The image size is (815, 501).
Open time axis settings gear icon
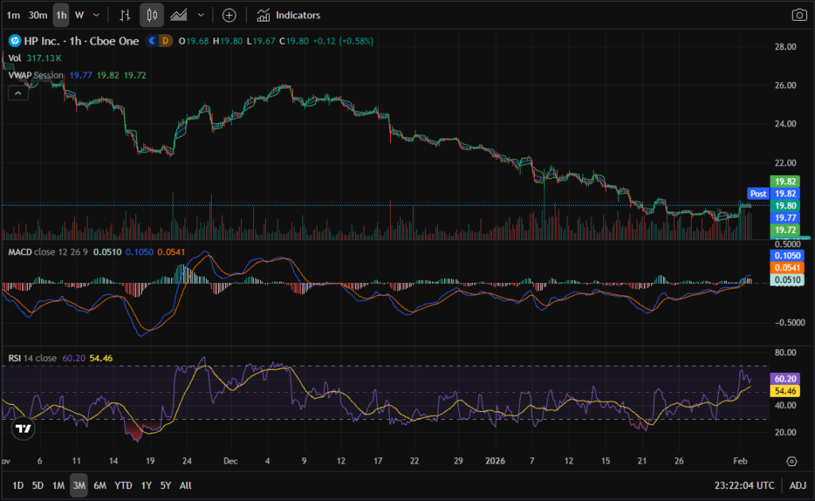pos(791,461)
